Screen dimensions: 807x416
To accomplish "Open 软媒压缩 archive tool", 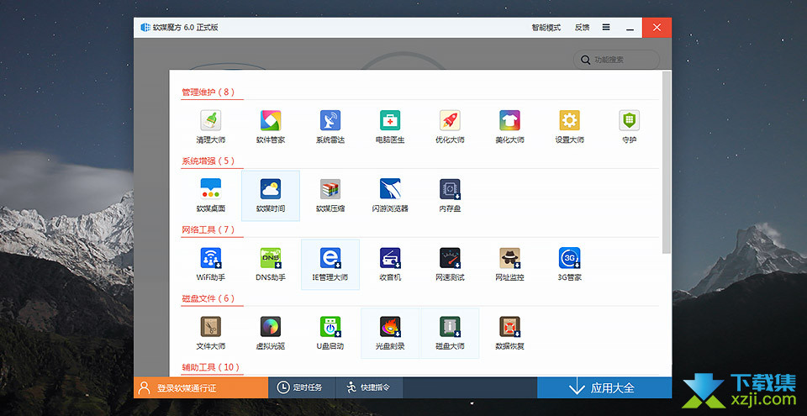I will point(330,196).
